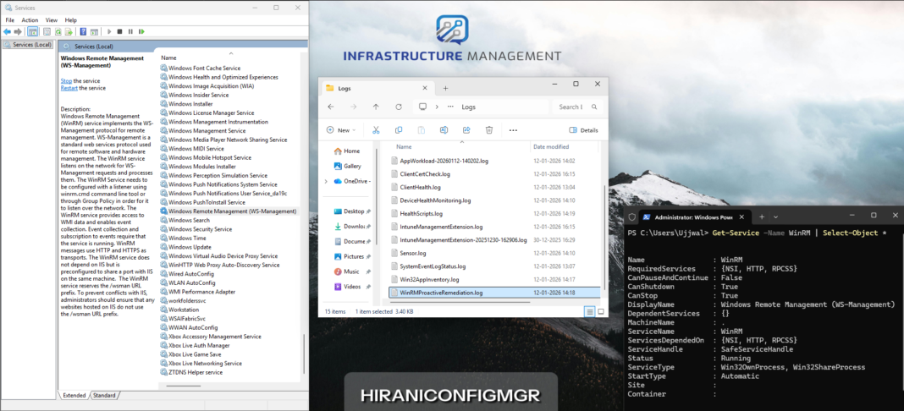Toggle the Details pane button
904x411 pixels.
(584, 130)
